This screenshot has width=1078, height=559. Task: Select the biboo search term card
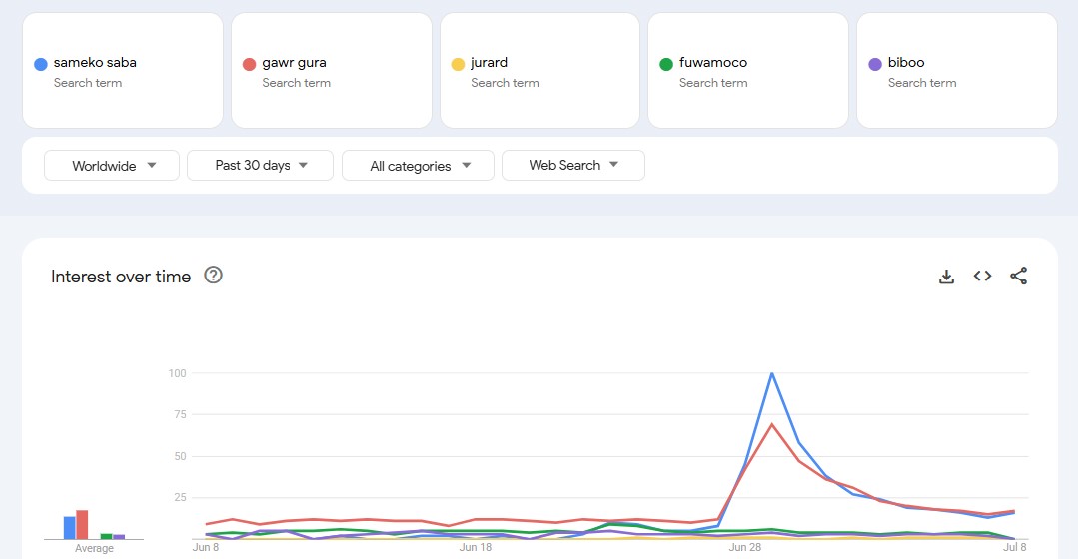click(x=956, y=71)
